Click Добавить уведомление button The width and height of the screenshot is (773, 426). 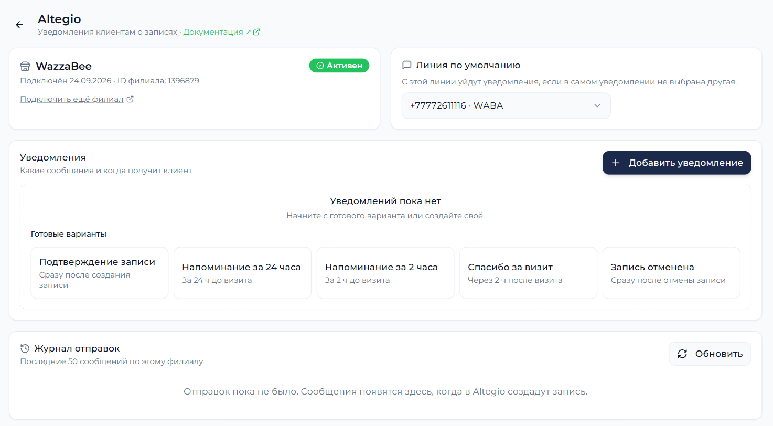pos(677,163)
